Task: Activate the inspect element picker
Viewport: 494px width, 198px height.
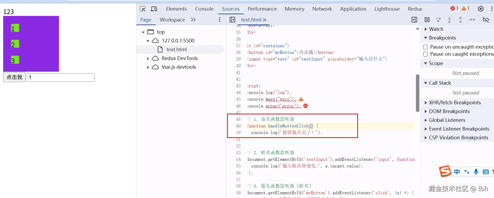Action: pos(143,9)
